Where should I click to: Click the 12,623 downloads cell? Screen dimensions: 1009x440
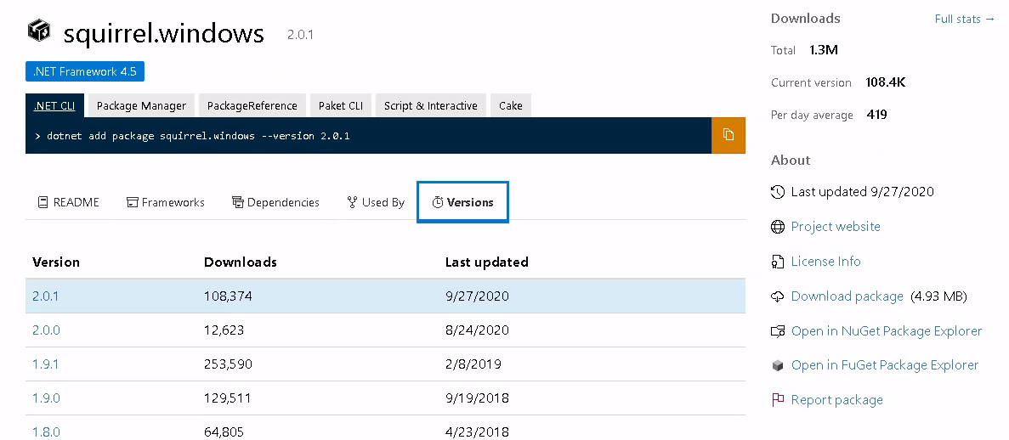(x=224, y=330)
